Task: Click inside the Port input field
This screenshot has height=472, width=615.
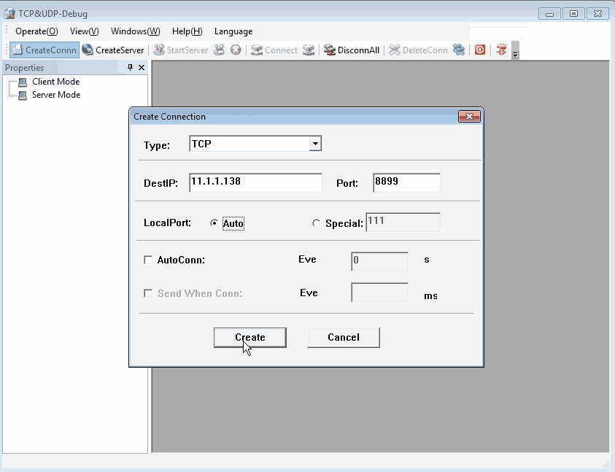Action: tap(406, 183)
